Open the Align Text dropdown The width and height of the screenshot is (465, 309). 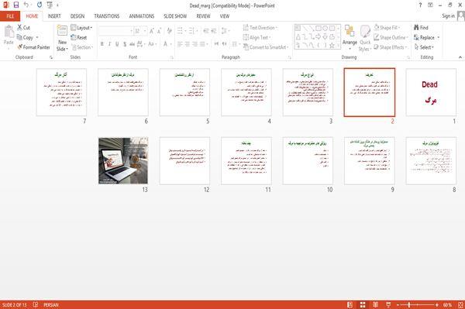pos(257,37)
